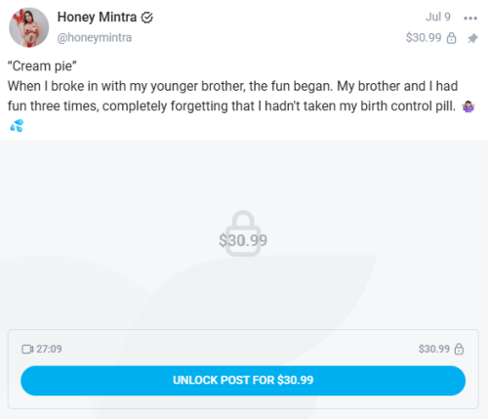Click the lock icon in the post header
This screenshot has width=488, height=419.
coord(452,38)
